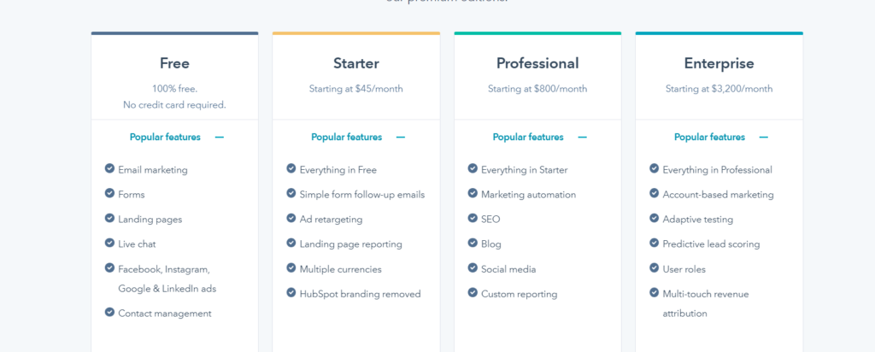The height and width of the screenshot is (352, 875).
Task: Click the checkmark beside Adaptive testing
Action: point(655,219)
